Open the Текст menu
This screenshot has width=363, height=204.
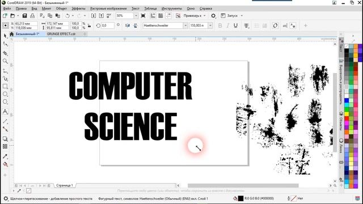pos(136,8)
